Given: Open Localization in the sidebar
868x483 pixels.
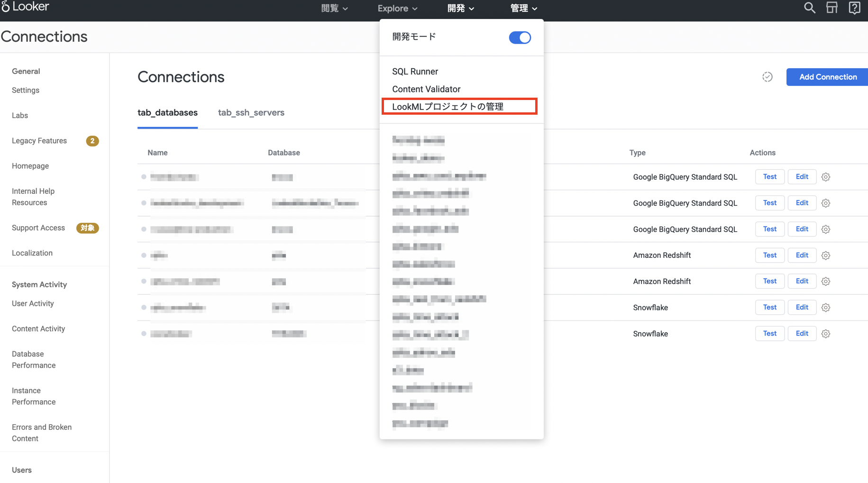Looking at the screenshot, I should coord(32,253).
